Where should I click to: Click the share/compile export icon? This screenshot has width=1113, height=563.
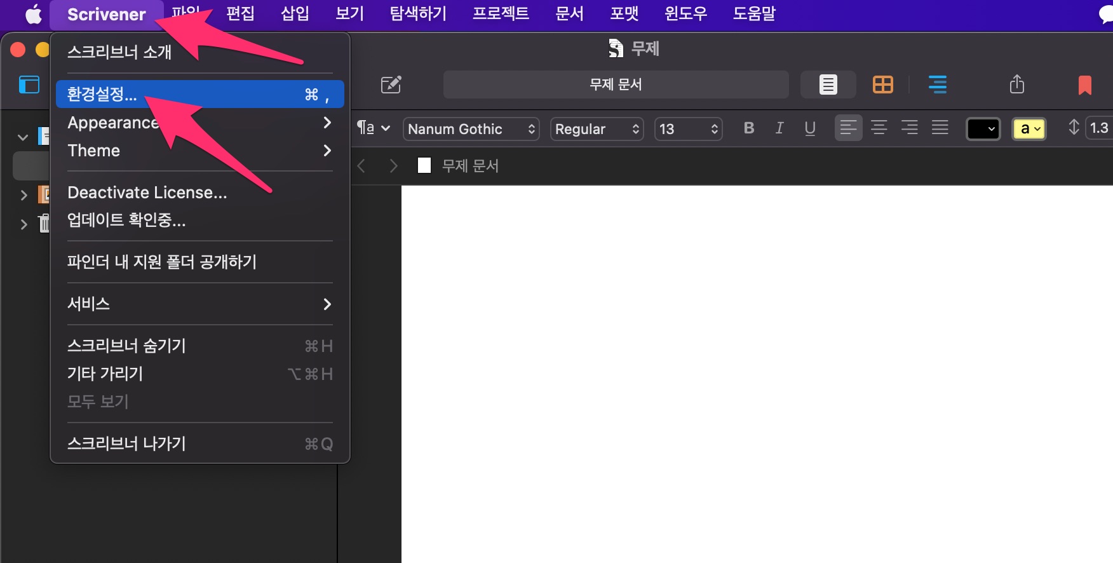1017,84
